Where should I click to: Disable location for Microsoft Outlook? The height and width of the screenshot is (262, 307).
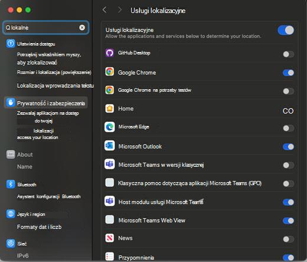289,147
